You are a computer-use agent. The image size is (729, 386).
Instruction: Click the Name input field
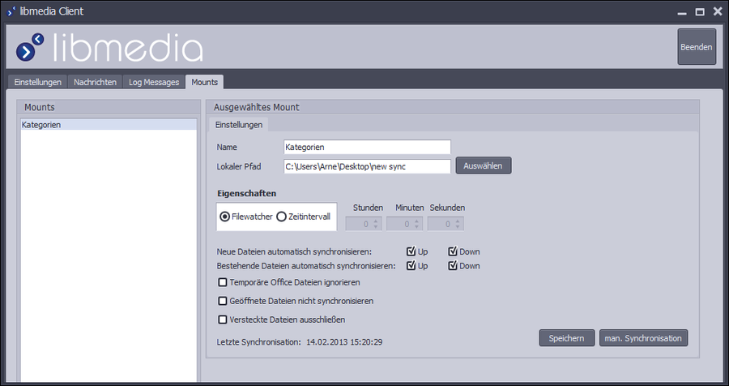point(367,147)
